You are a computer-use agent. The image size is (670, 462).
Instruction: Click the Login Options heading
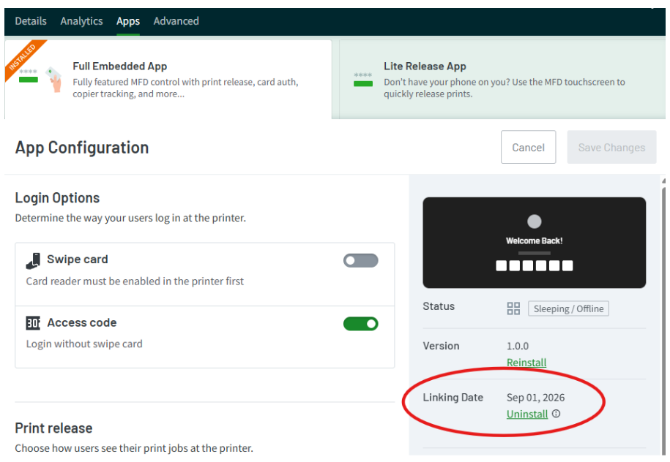point(57,198)
